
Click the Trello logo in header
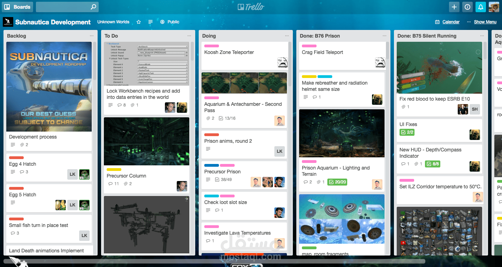[251, 7]
